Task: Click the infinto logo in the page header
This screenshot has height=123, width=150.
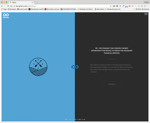Action: [6, 16]
